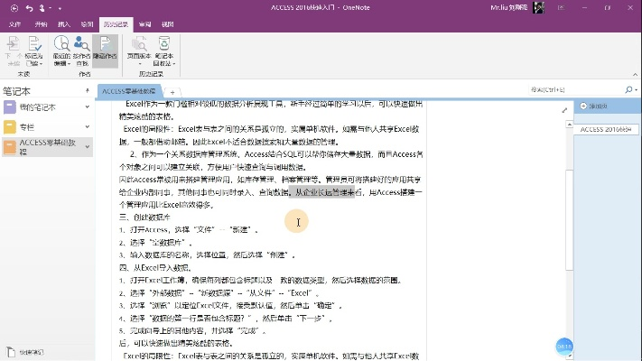The height and width of the screenshot is (361, 642).
Task: Expand the 笔记本回收站 dropdown arrow
Action: (174, 64)
